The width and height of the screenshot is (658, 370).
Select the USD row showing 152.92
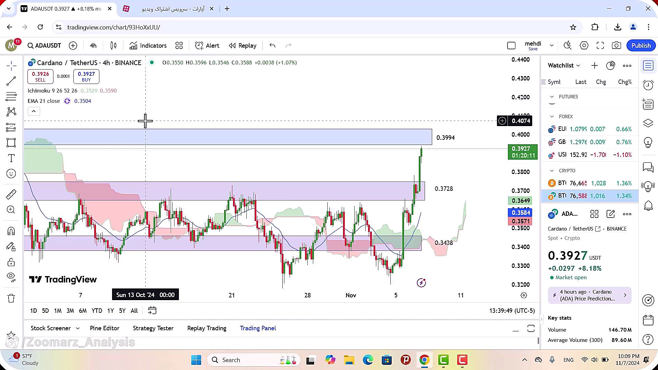click(589, 155)
